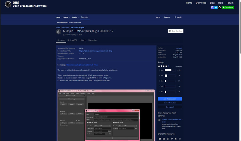Share resource on Pinterest
The image size is (241, 141).
tap(172, 139)
